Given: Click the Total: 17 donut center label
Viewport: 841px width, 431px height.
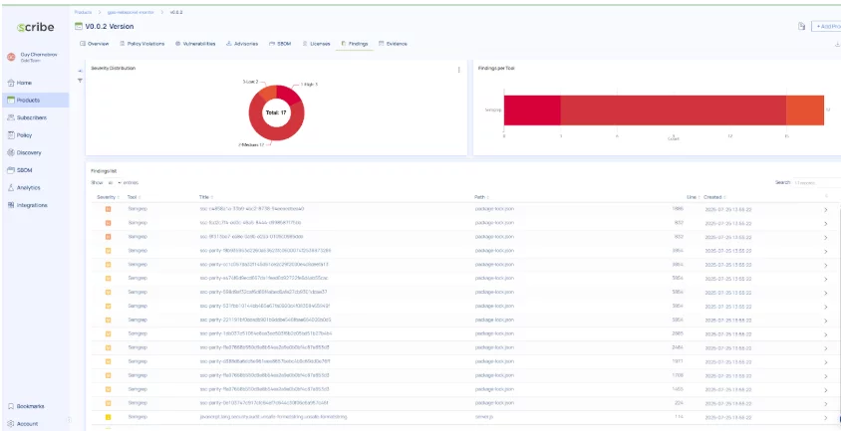Looking at the screenshot, I should click(276, 112).
